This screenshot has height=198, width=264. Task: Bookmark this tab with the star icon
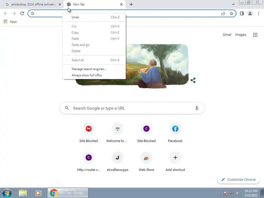[232, 13]
